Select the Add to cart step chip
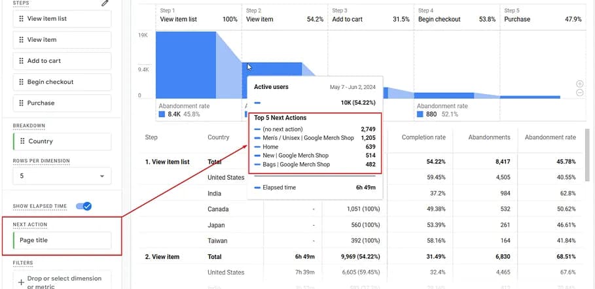 (x=62, y=61)
